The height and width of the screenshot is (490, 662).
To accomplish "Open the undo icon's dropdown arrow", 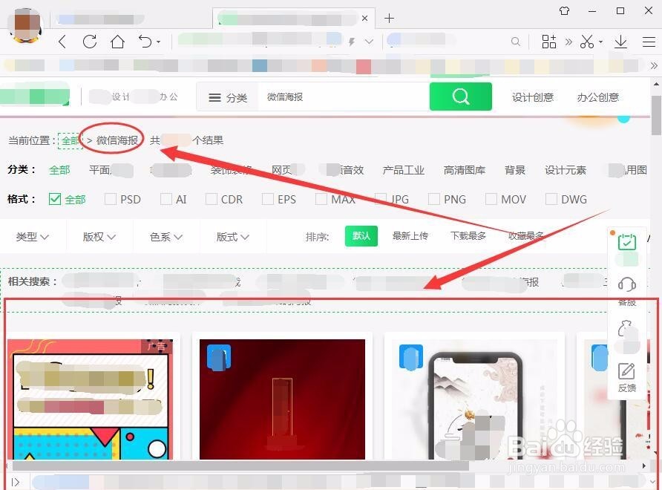I will (159, 42).
